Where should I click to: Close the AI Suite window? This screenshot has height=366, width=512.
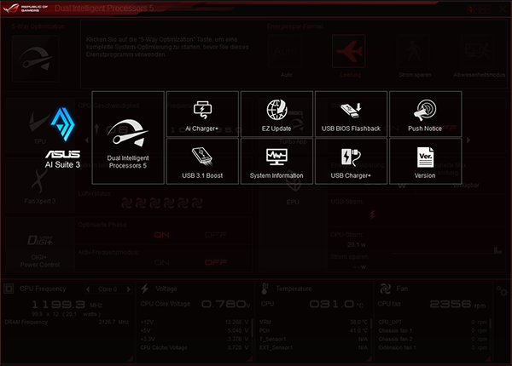point(503,9)
